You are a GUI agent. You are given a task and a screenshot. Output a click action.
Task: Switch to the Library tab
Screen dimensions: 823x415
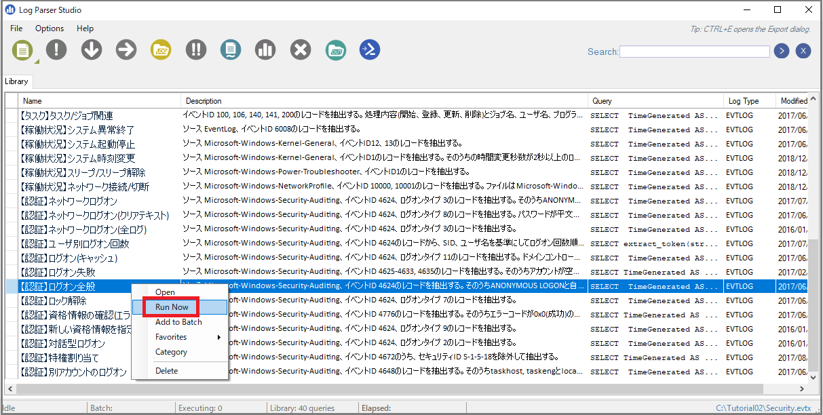pos(16,81)
